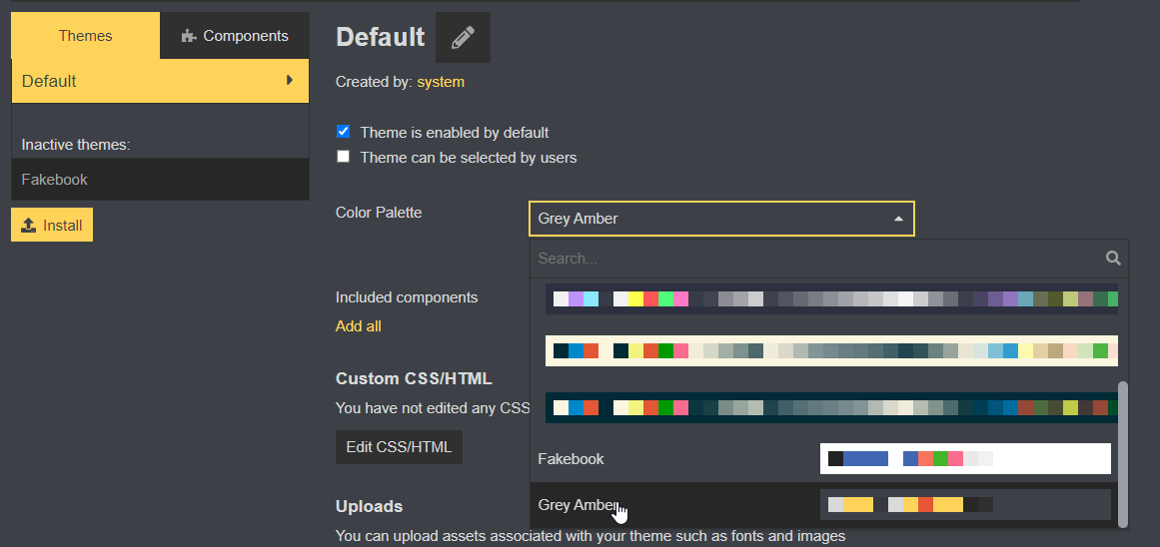Click the pencil edit icon beside Default
The height and width of the screenshot is (547, 1160).
(464, 37)
